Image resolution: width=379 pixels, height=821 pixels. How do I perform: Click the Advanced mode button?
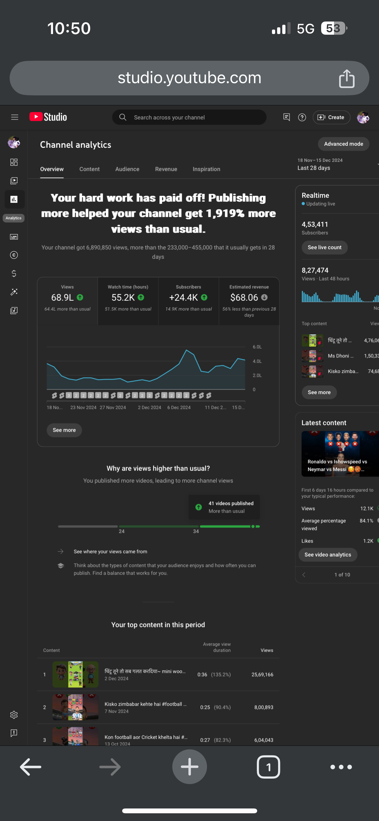(344, 144)
